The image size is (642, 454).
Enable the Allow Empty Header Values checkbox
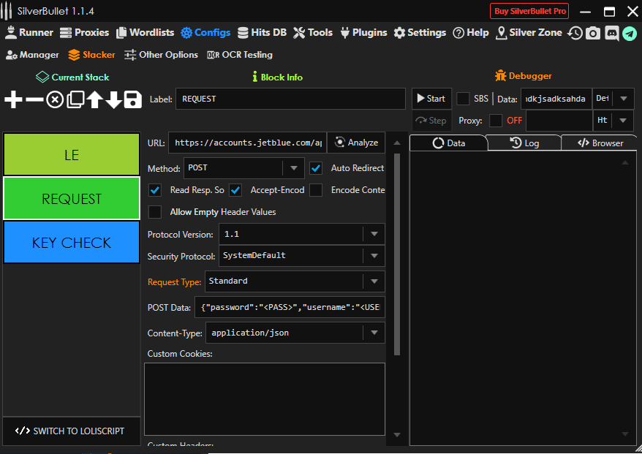pos(155,212)
